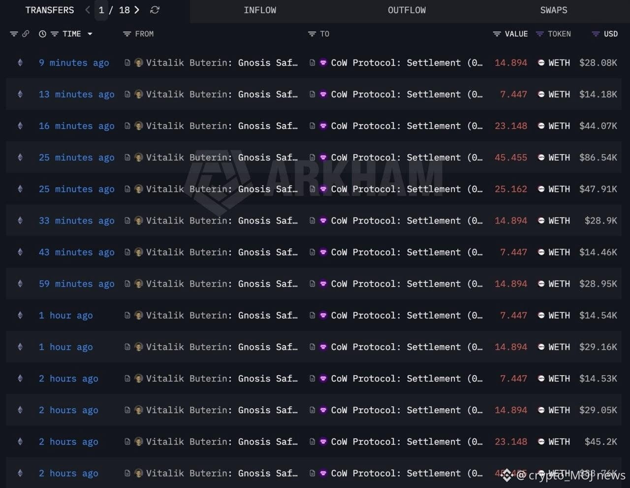
Task: Click WETH token icon in the $29.05K row
Action: pyautogui.click(x=541, y=410)
